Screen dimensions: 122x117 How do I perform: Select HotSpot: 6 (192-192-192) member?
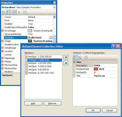(x=43, y=73)
